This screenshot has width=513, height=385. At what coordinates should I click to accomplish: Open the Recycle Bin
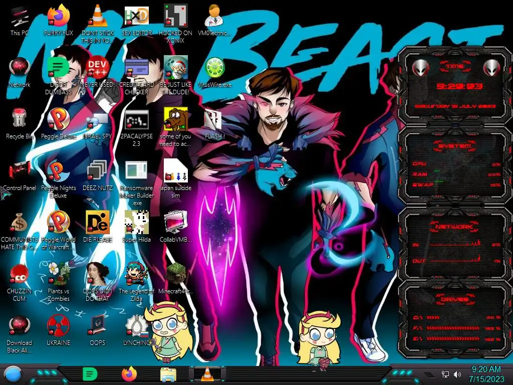20,124
